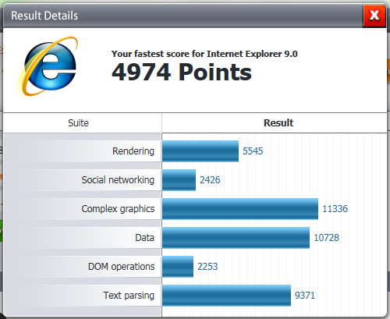Select the Rendering suite row label
Image resolution: width=390 pixels, height=319 pixels.
[x=133, y=151]
